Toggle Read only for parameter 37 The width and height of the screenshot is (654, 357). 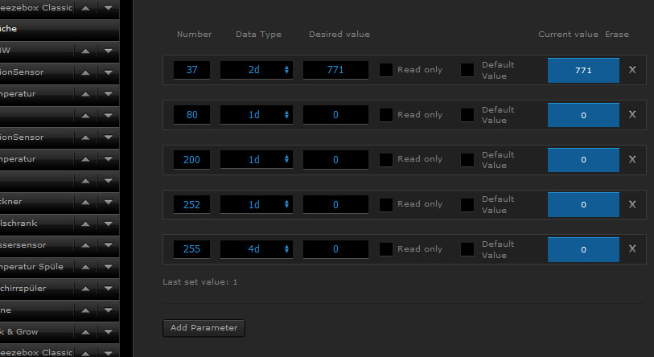click(386, 70)
